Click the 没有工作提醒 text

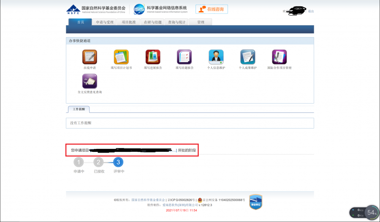[x=81, y=123]
